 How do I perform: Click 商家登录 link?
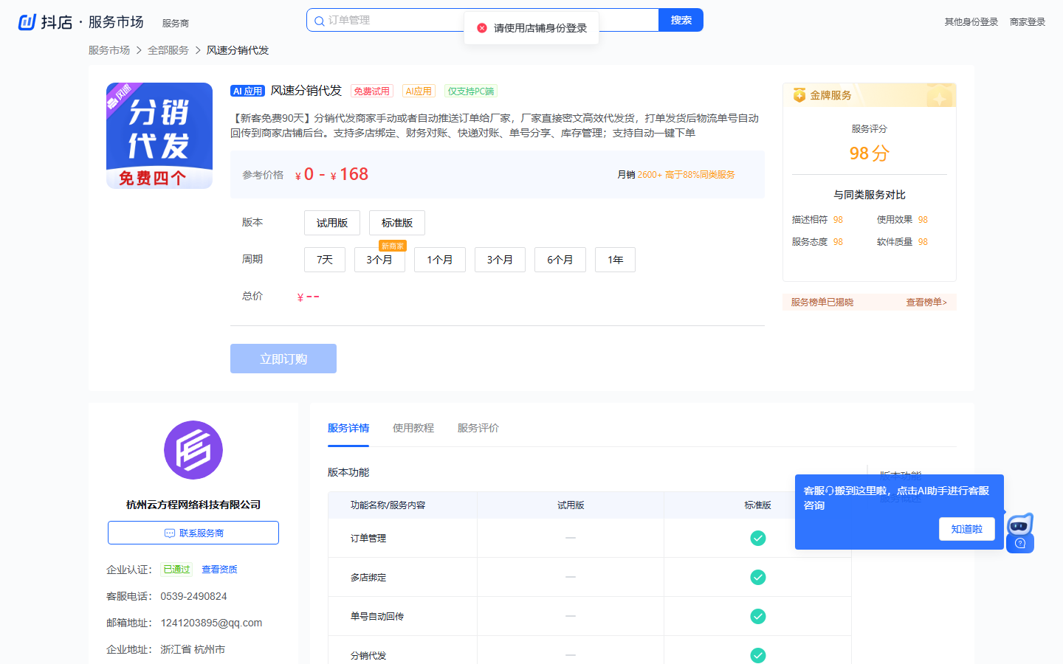click(x=1028, y=22)
